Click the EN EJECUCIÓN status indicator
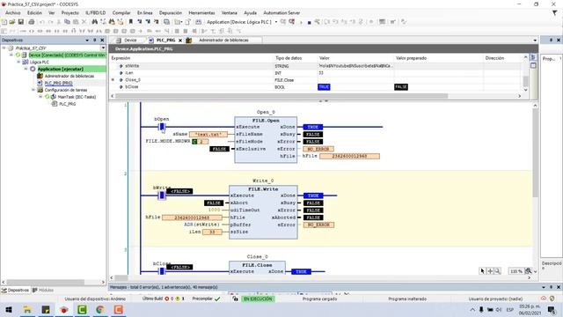Image resolution: width=563 pixels, height=317 pixels. [x=258, y=299]
